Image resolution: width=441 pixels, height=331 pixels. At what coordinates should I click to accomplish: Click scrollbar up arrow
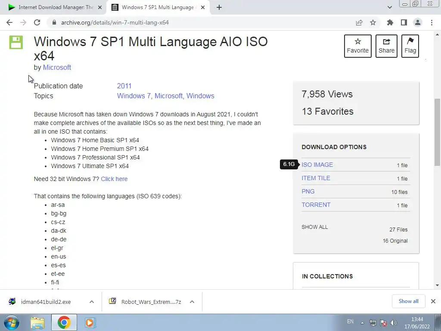click(x=437, y=34)
